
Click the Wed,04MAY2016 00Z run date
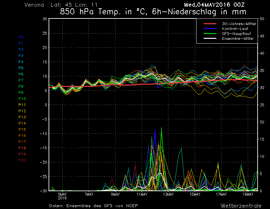click(x=214, y=5)
